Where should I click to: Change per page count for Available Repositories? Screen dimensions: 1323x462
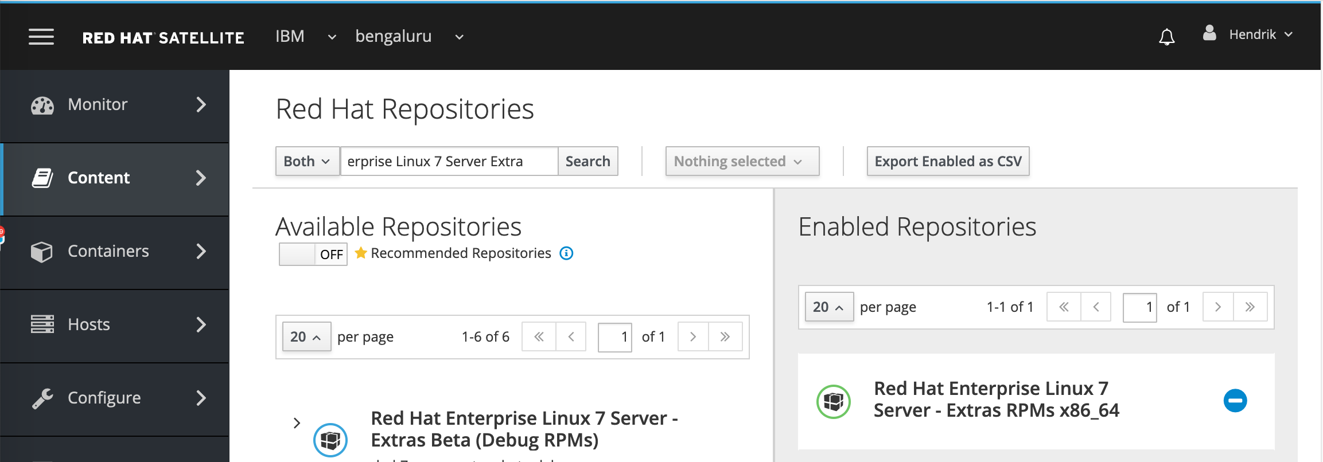(x=306, y=337)
